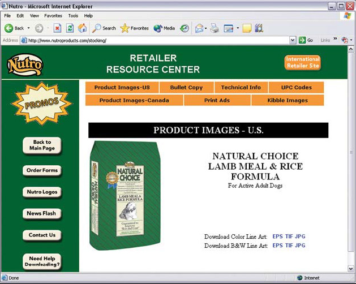The height and width of the screenshot is (284, 356).
Task: Click the Research toolbar icon
Action: coord(259,28)
